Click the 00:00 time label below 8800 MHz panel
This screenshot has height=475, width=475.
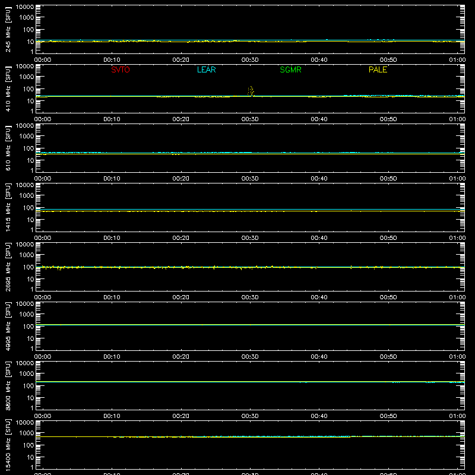(43, 416)
